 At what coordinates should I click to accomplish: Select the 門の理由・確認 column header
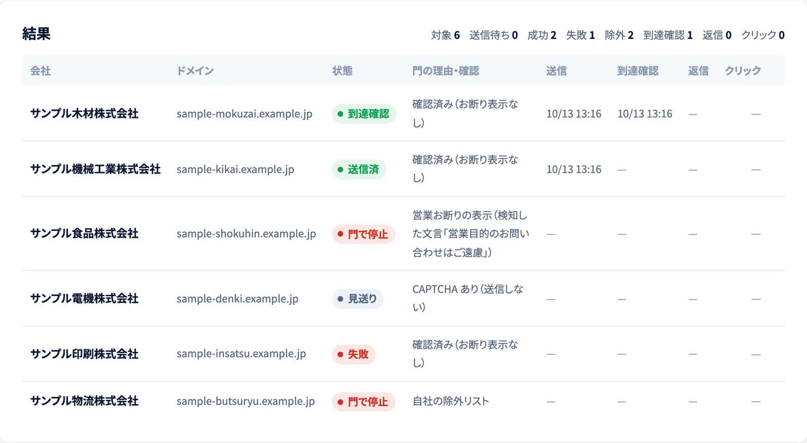coord(446,71)
